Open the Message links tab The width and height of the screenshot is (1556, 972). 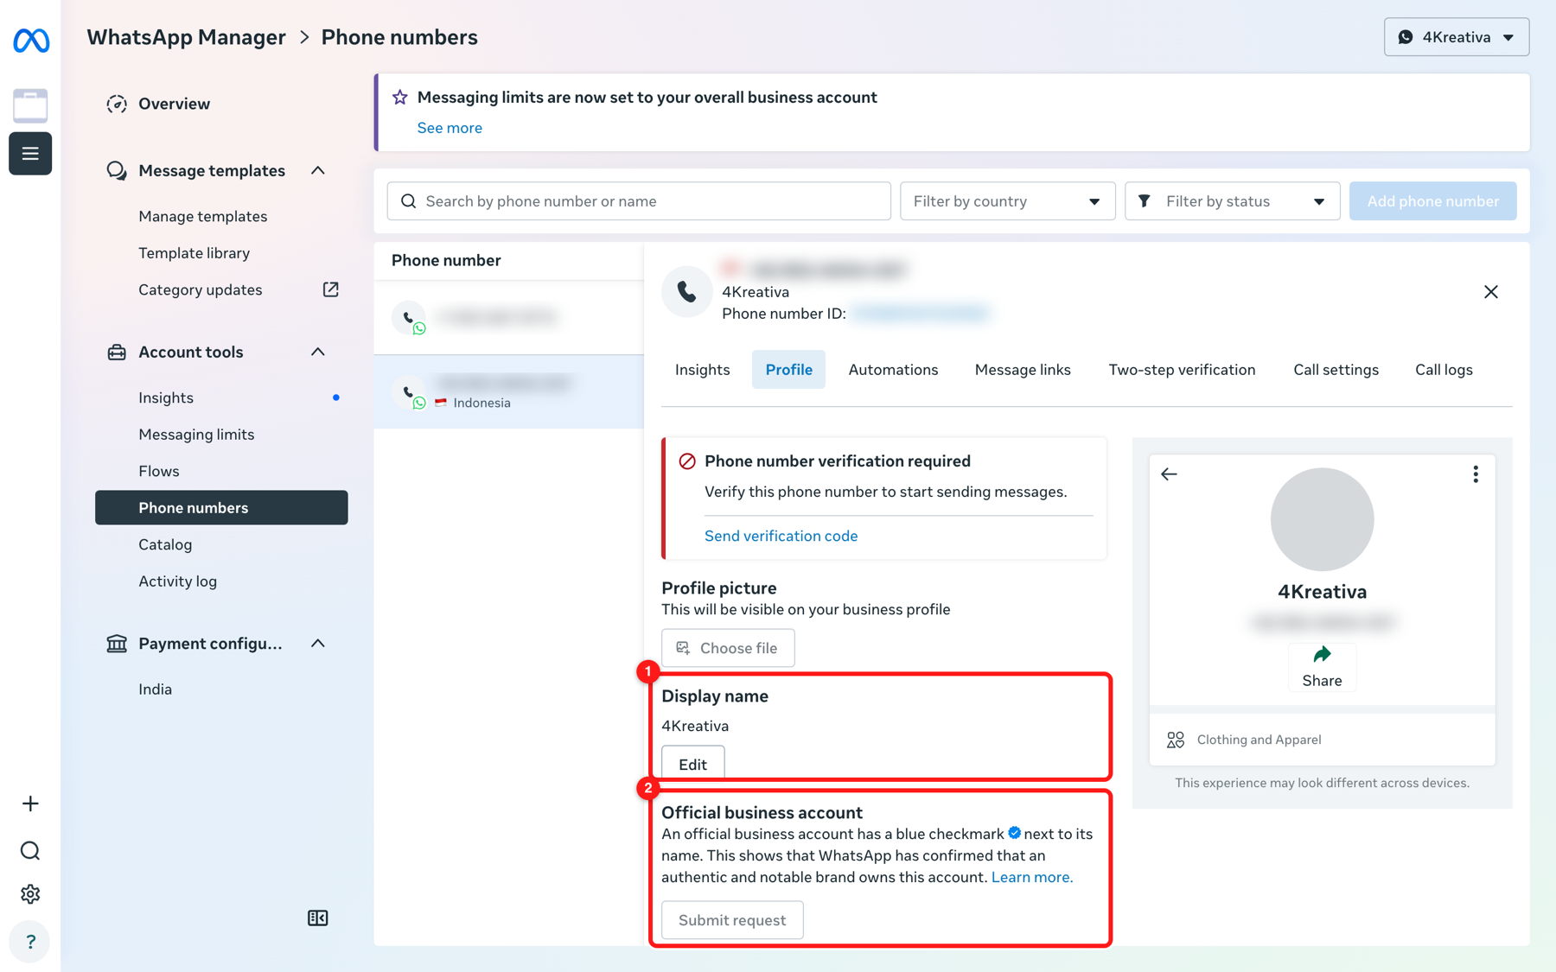(1023, 370)
